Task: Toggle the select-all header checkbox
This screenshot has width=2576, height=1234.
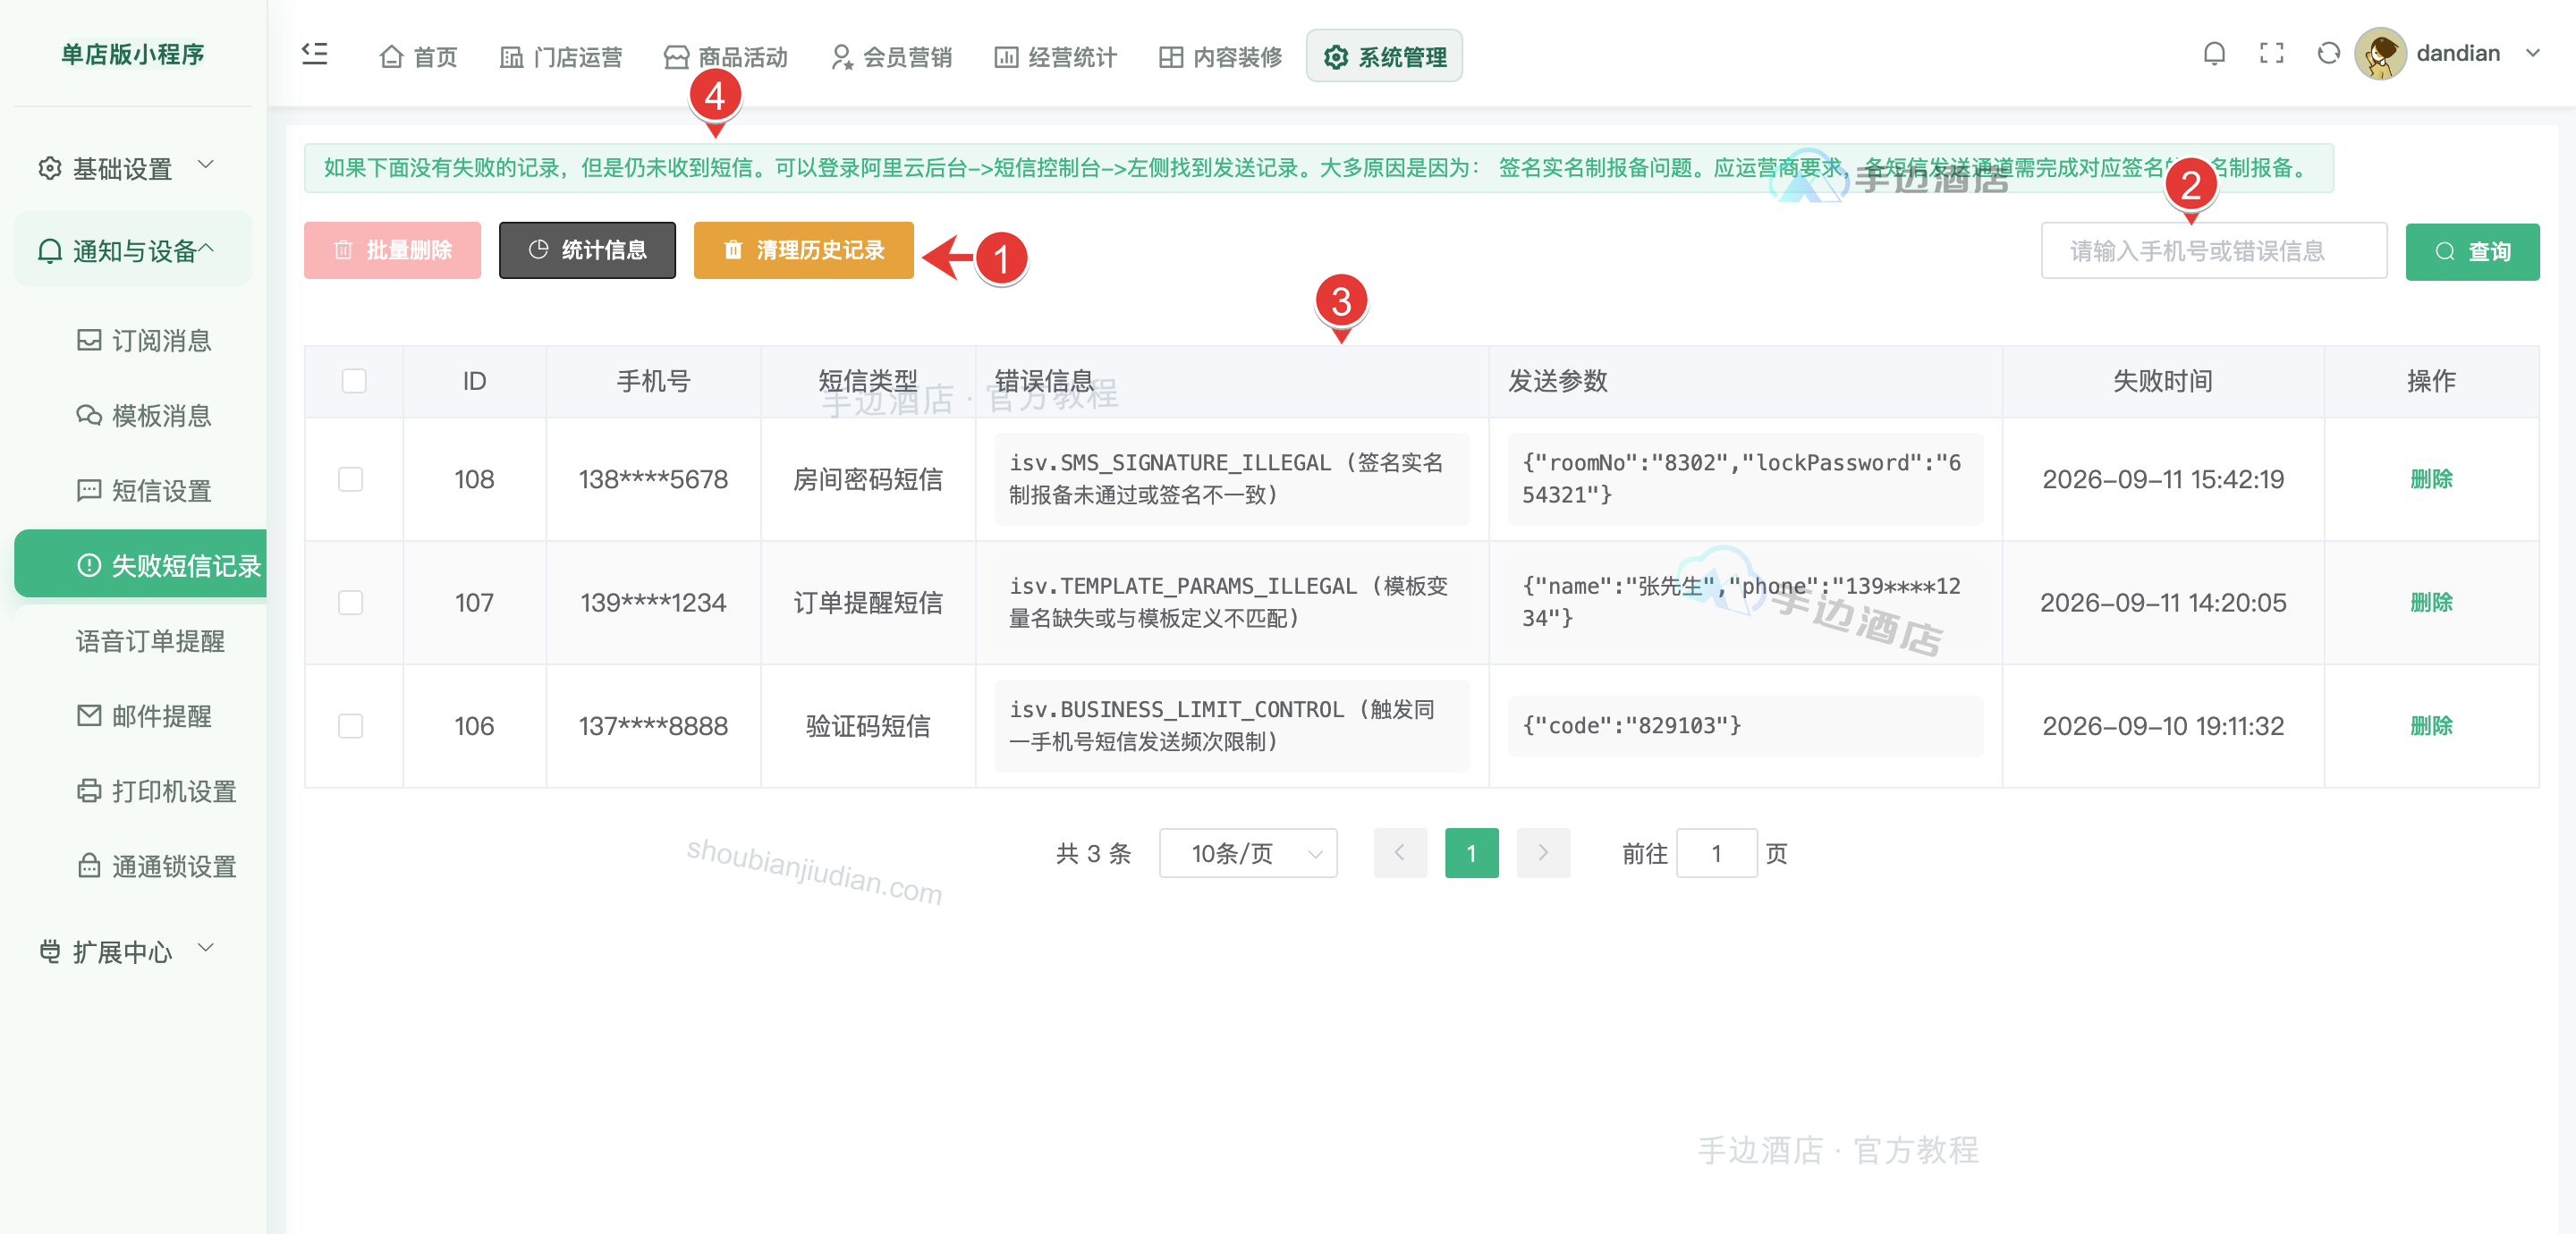Action: point(354,381)
